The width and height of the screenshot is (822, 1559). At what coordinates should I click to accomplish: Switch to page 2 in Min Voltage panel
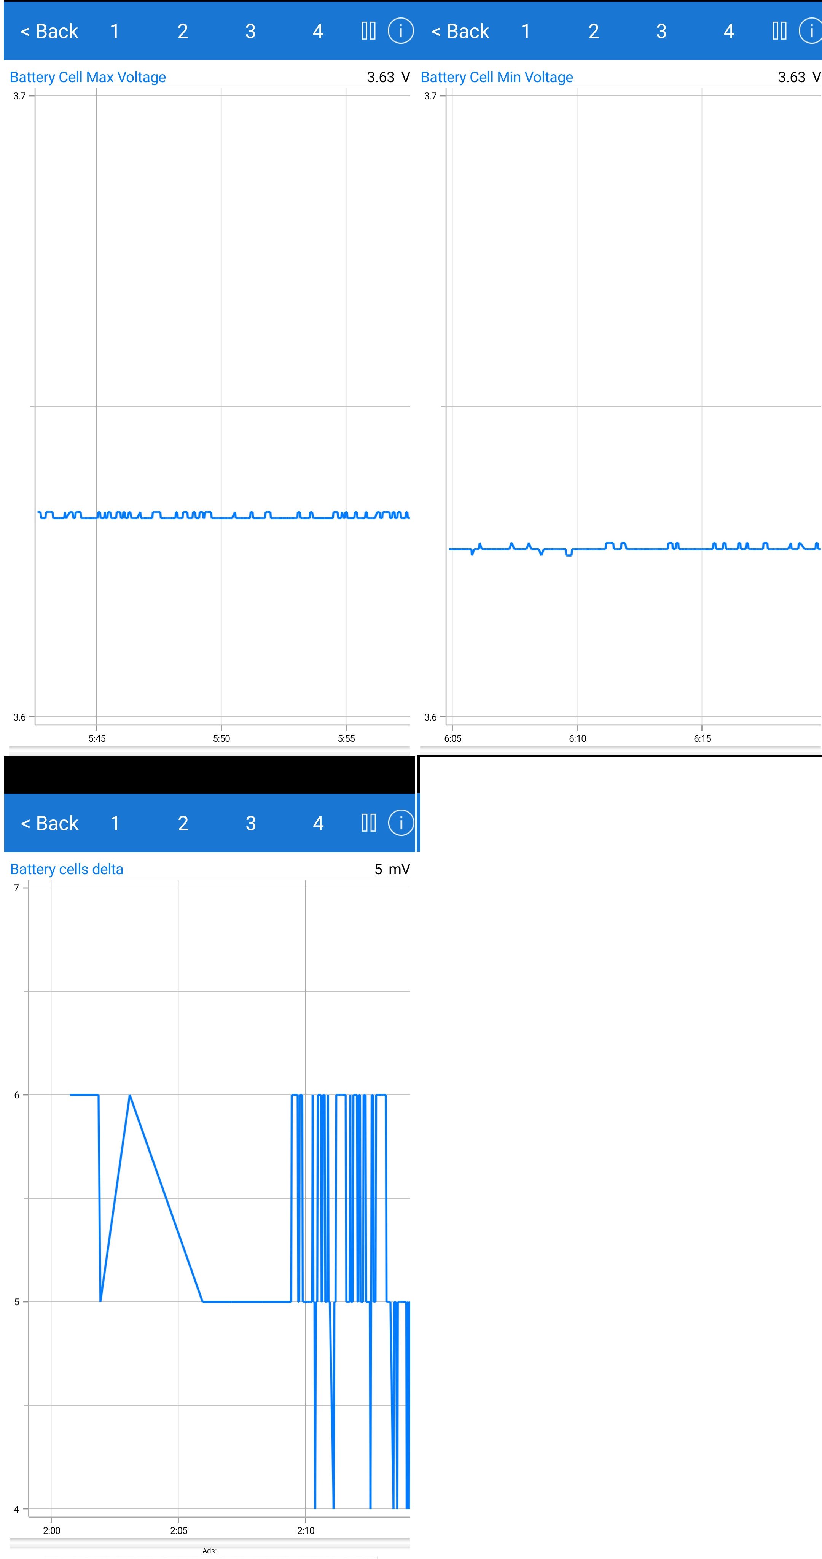593,31
